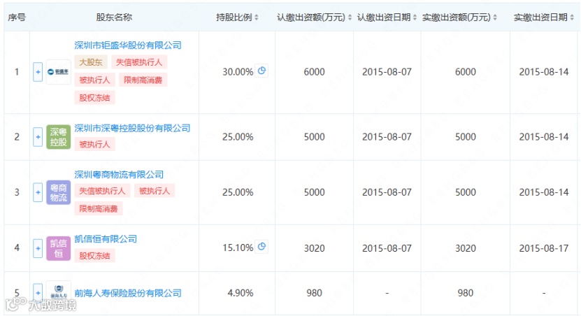Expand row for 深圳市钜盛华股份有限公司 with plus button

[x=38, y=72]
